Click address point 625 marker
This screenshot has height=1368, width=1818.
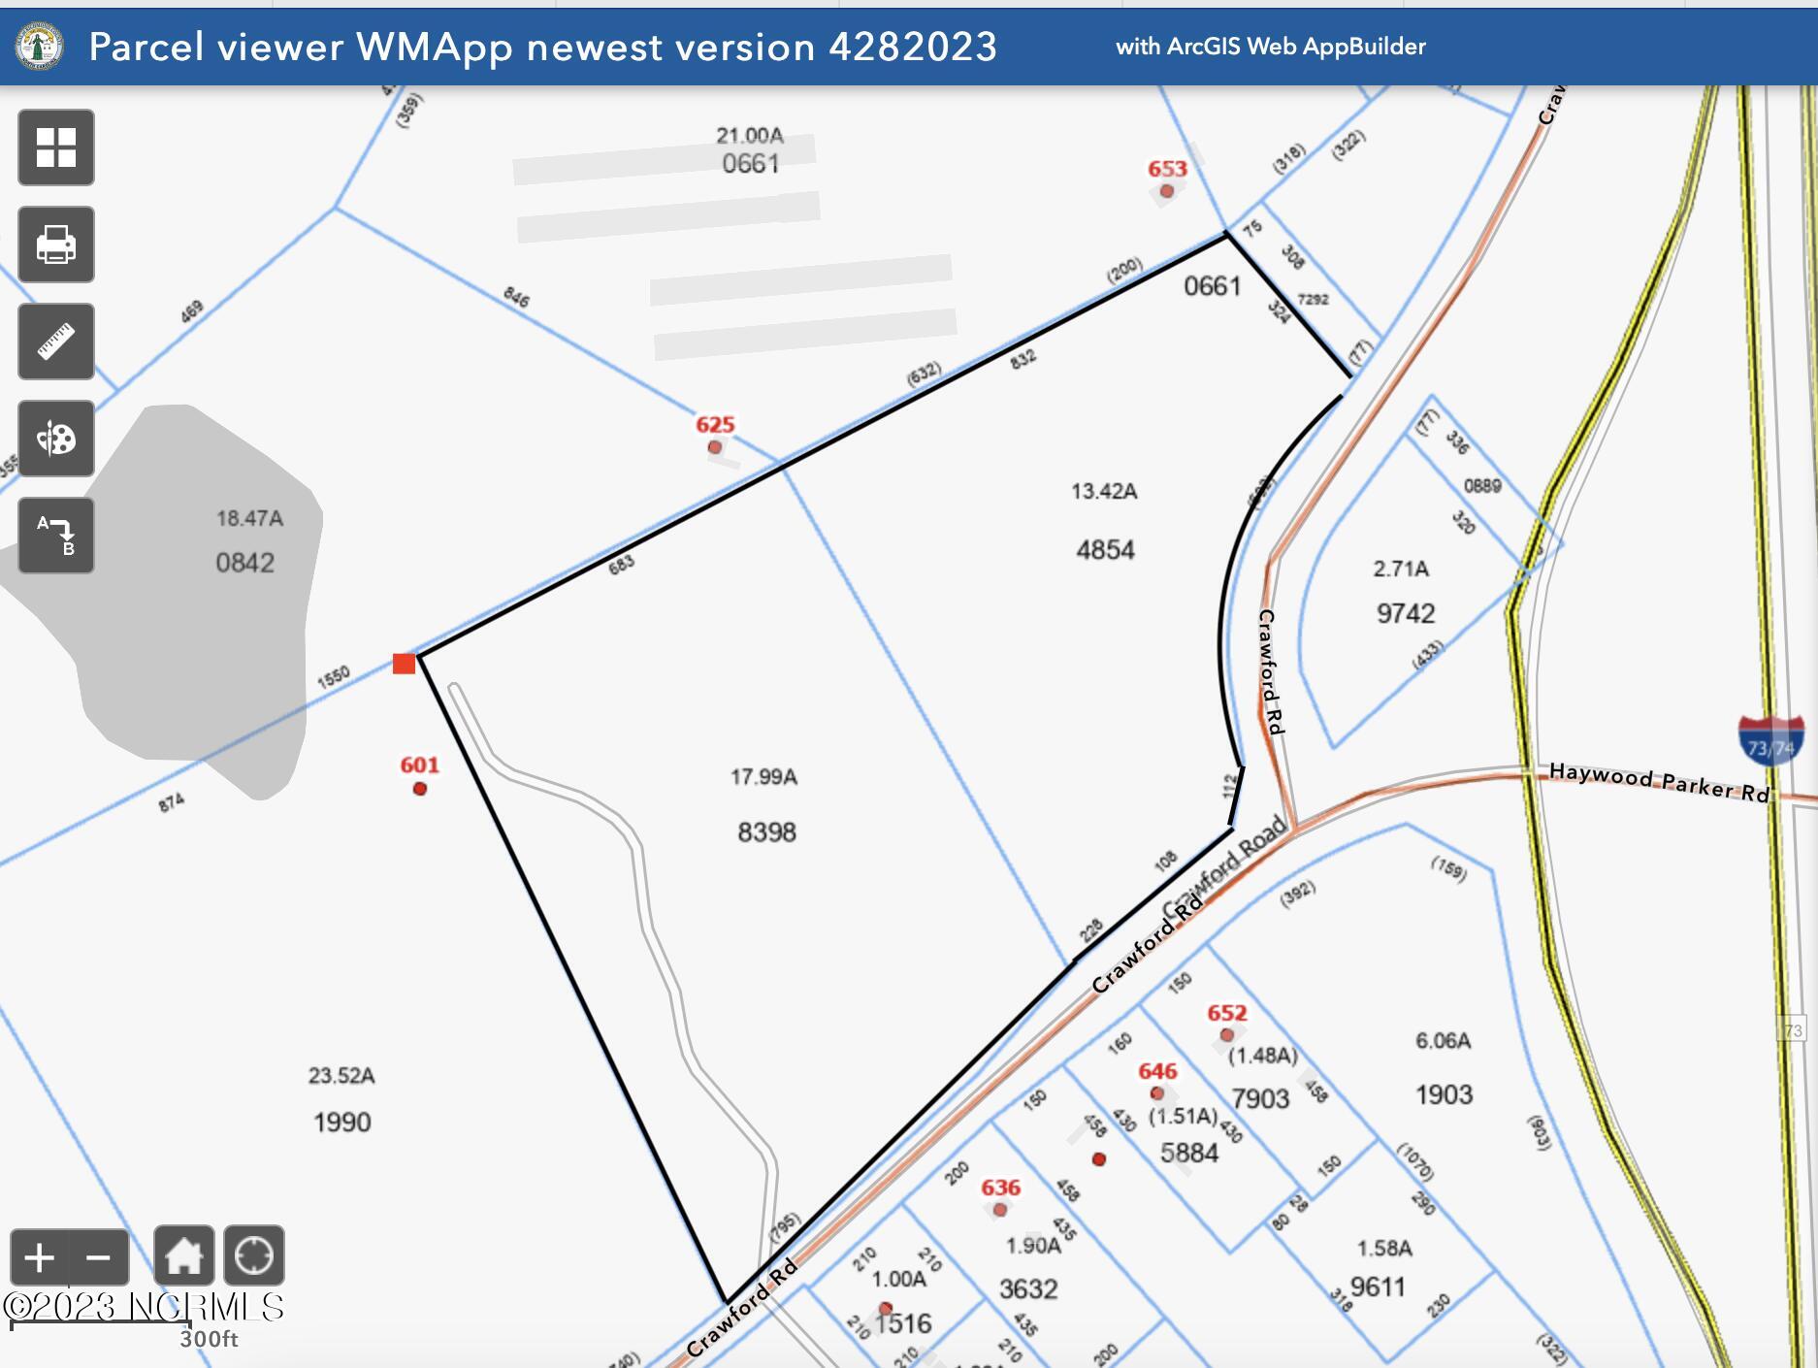click(715, 447)
